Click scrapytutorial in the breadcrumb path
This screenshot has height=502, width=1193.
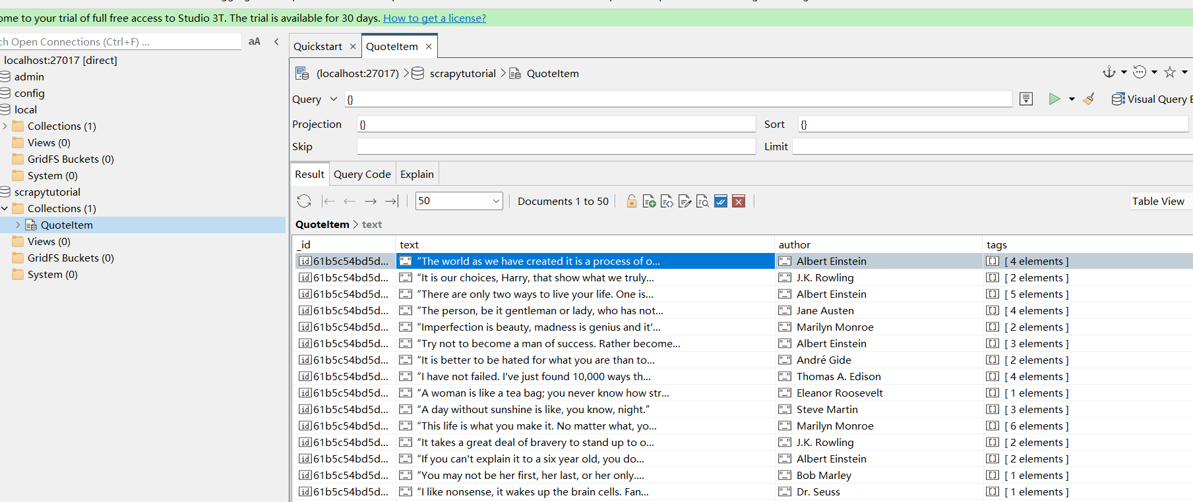[463, 73]
